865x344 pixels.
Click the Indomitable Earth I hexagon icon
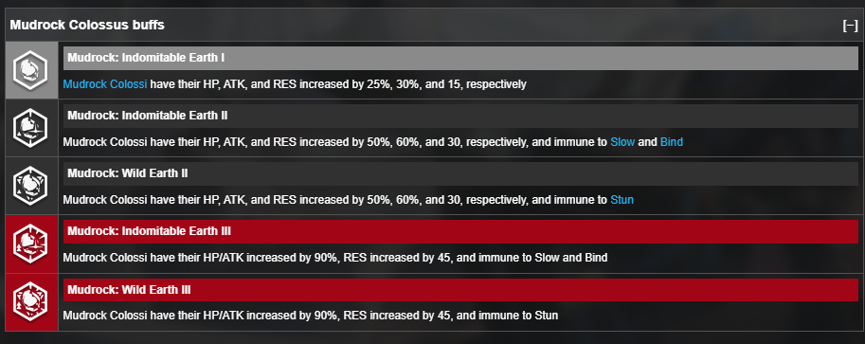[31, 70]
